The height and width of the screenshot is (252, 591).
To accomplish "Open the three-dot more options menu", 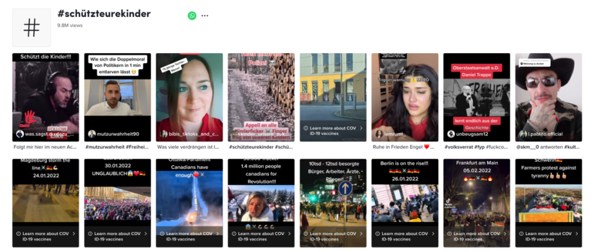I will click(205, 16).
